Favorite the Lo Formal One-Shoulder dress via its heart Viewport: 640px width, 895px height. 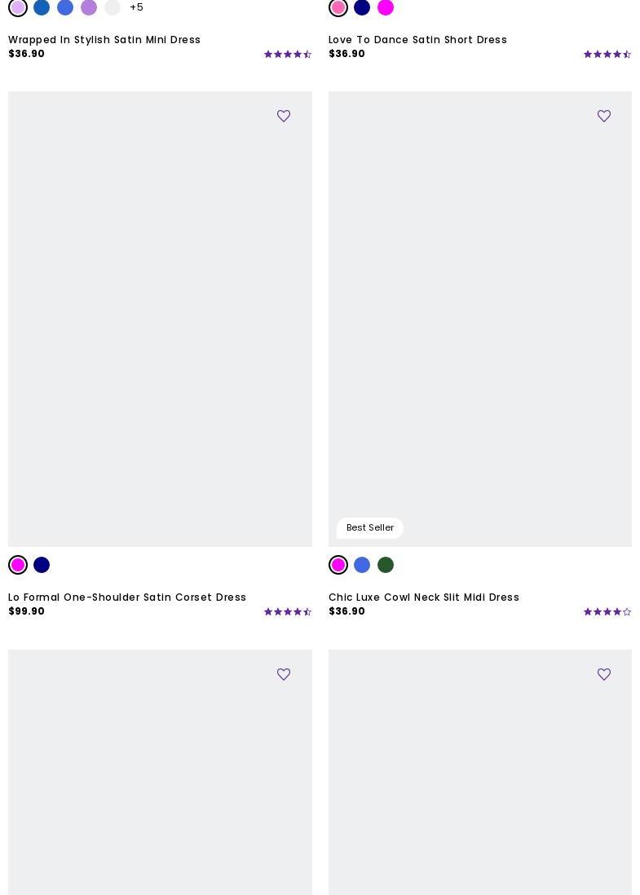(x=284, y=117)
